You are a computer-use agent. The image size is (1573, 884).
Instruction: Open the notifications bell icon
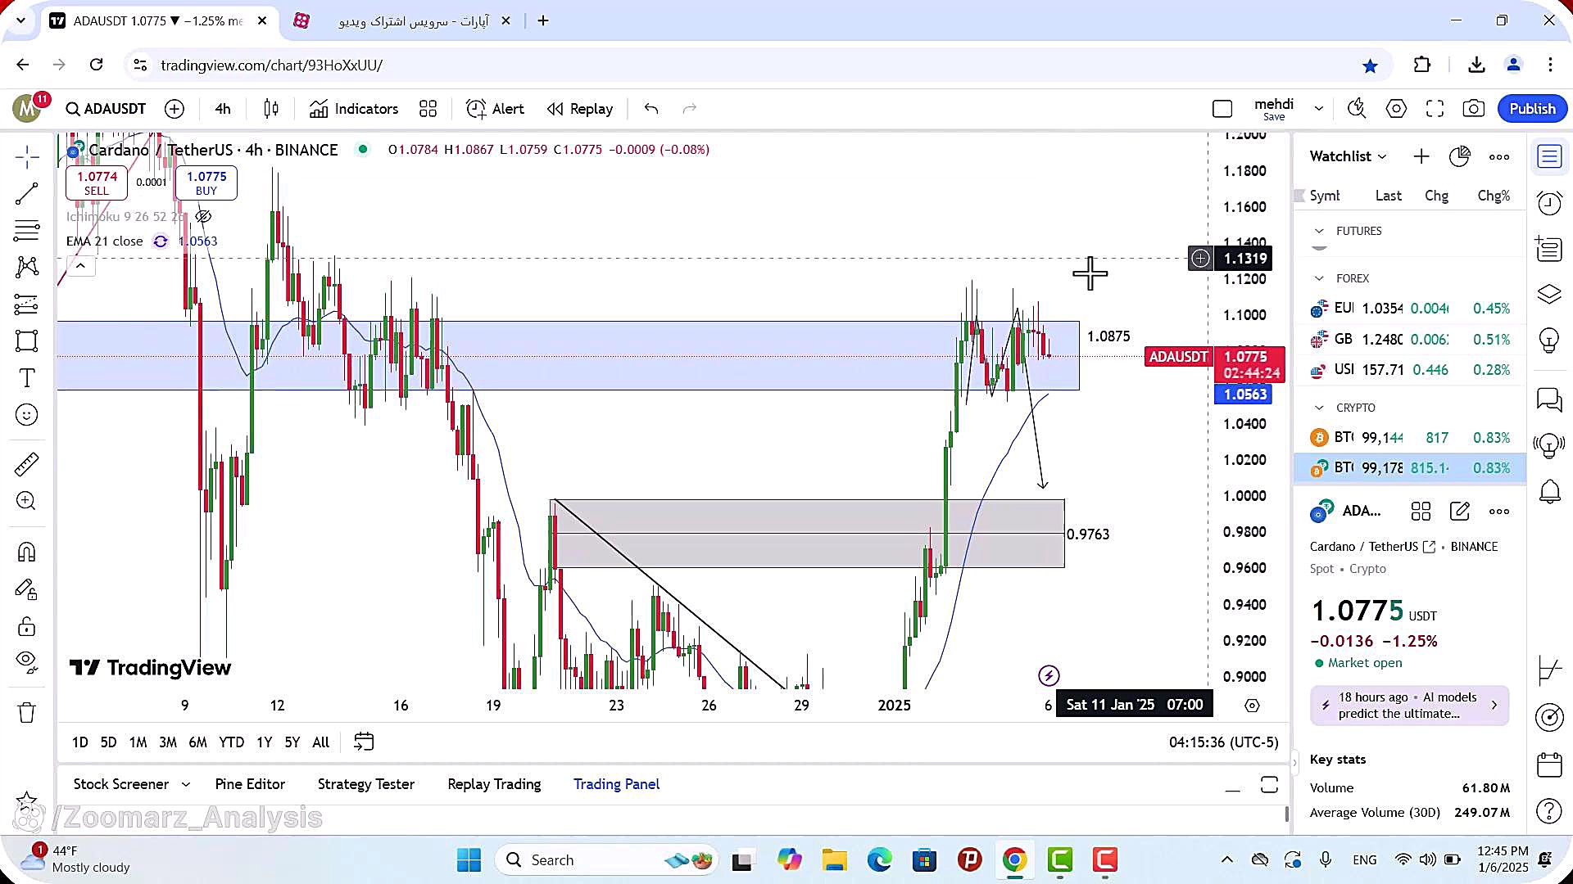tap(1548, 491)
